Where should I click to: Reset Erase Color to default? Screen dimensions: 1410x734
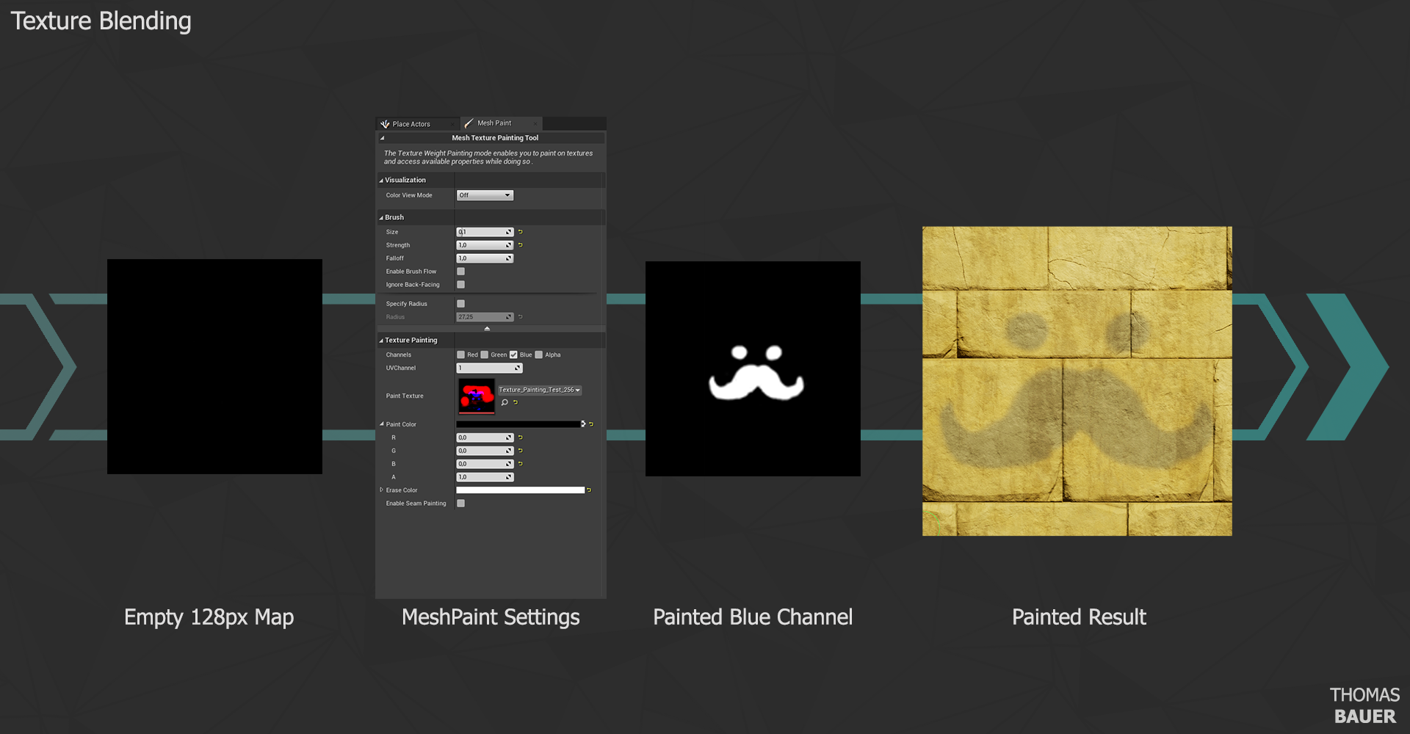pyautogui.click(x=589, y=490)
